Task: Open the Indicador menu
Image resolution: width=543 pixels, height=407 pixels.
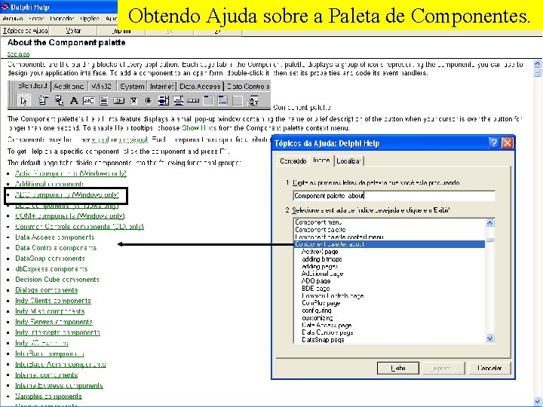Action: pyautogui.click(x=62, y=19)
